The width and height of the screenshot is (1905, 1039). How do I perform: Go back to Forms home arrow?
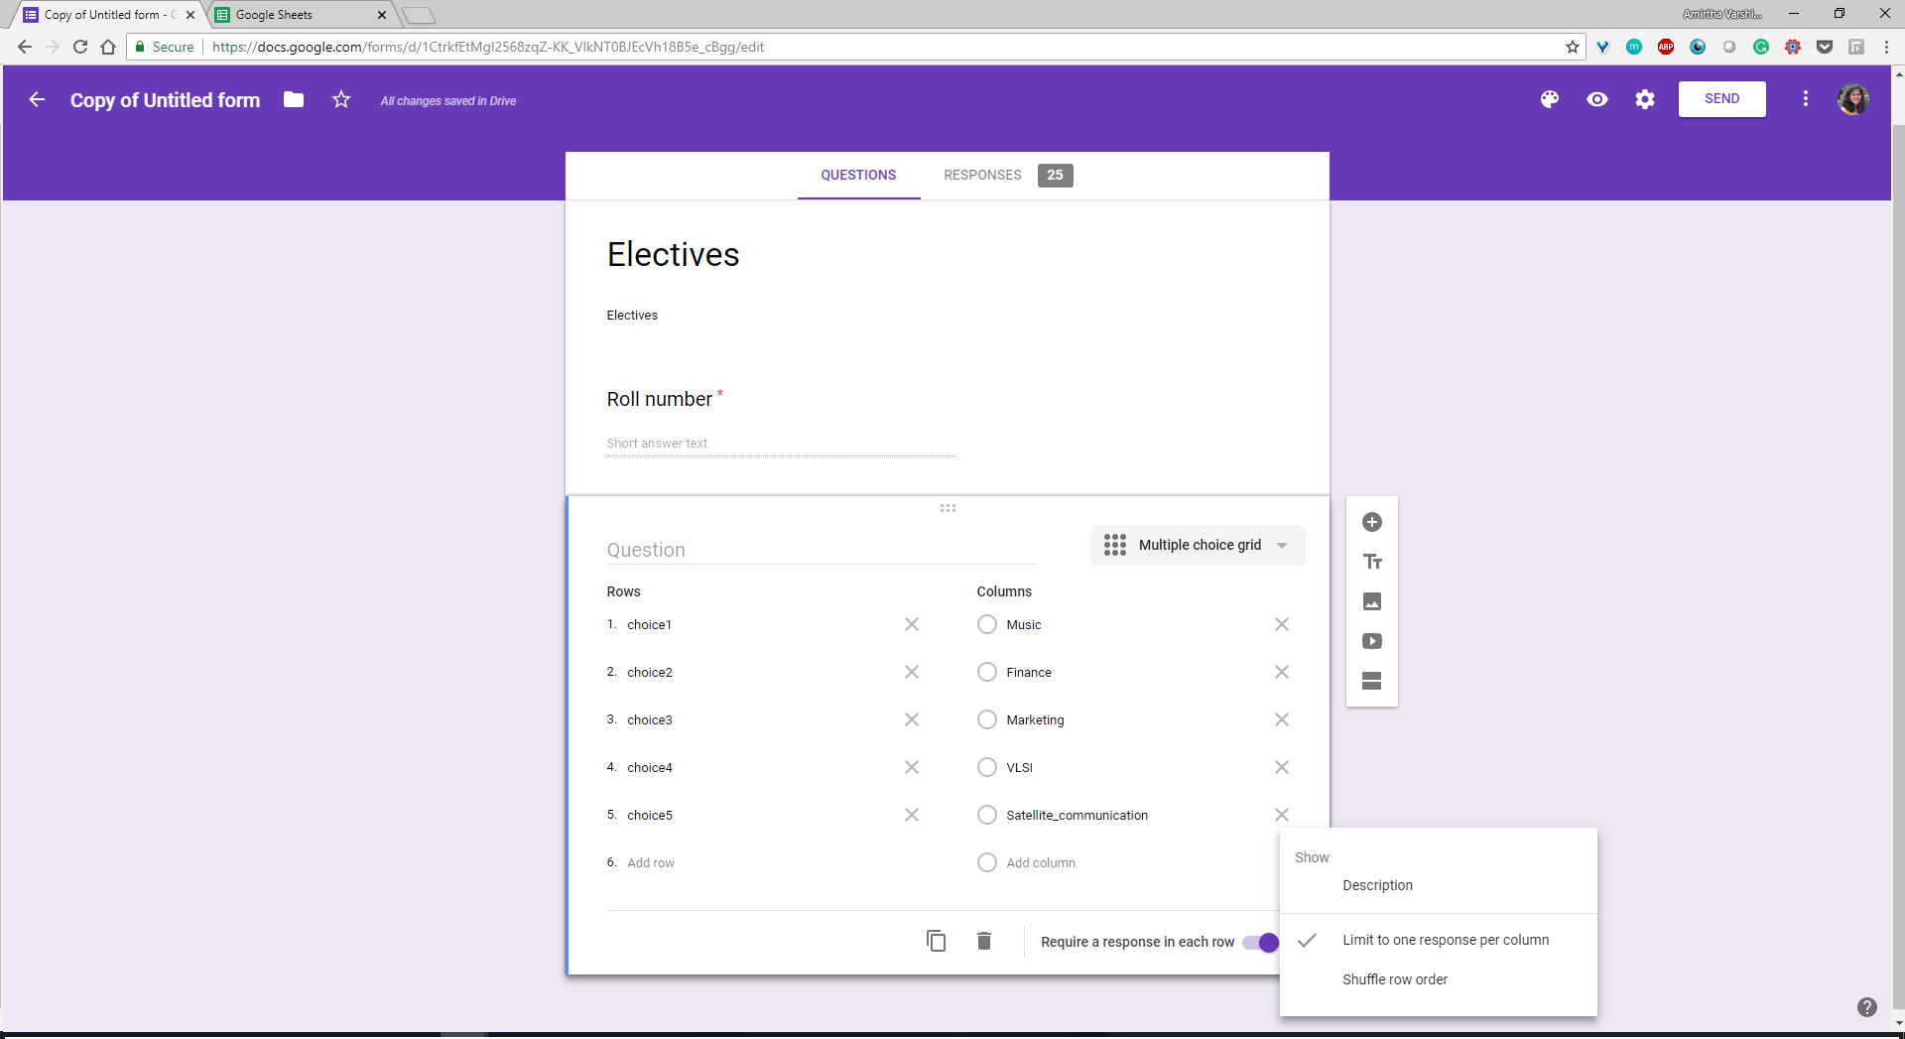click(37, 99)
